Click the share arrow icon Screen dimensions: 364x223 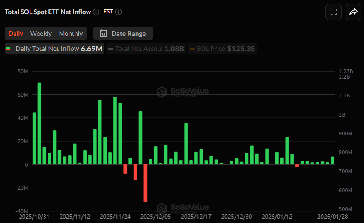353,12
